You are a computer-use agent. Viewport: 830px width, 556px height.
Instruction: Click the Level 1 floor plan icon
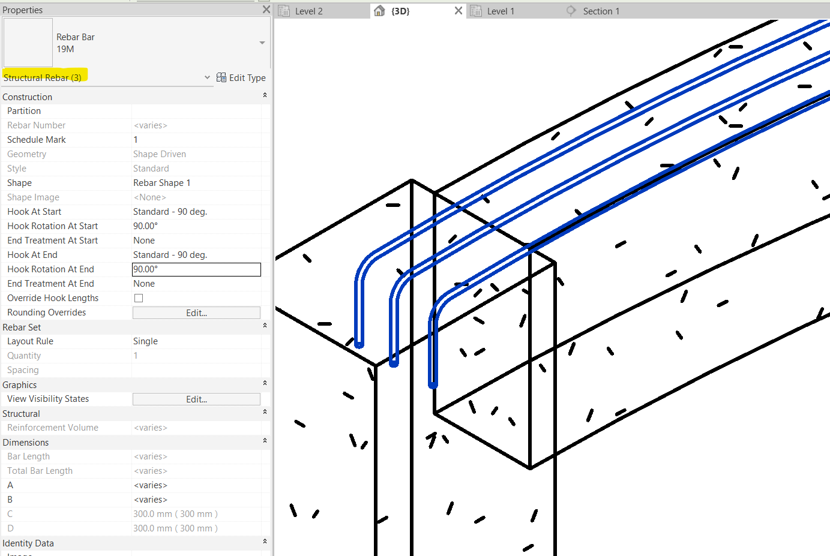[475, 10]
